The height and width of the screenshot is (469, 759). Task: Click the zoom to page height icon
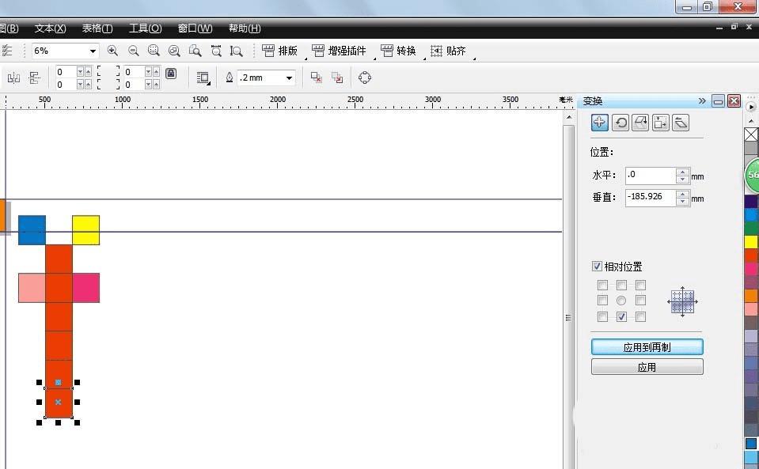pos(236,51)
